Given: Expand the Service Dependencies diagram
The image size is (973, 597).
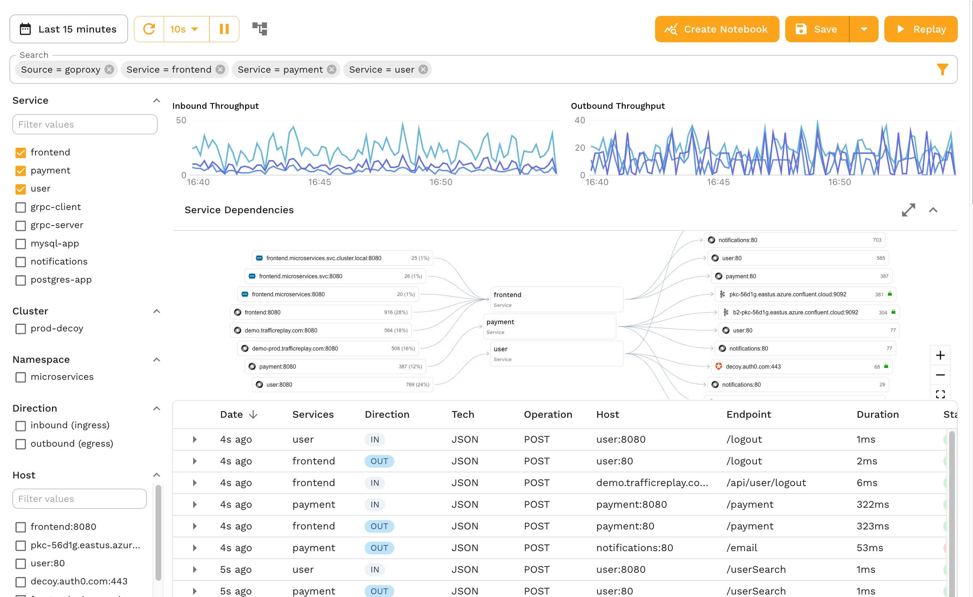Looking at the screenshot, I should coord(909,210).
